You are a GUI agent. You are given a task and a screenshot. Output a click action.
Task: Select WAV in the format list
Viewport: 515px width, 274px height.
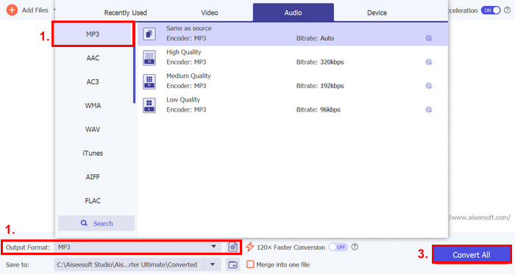[93, 129]
